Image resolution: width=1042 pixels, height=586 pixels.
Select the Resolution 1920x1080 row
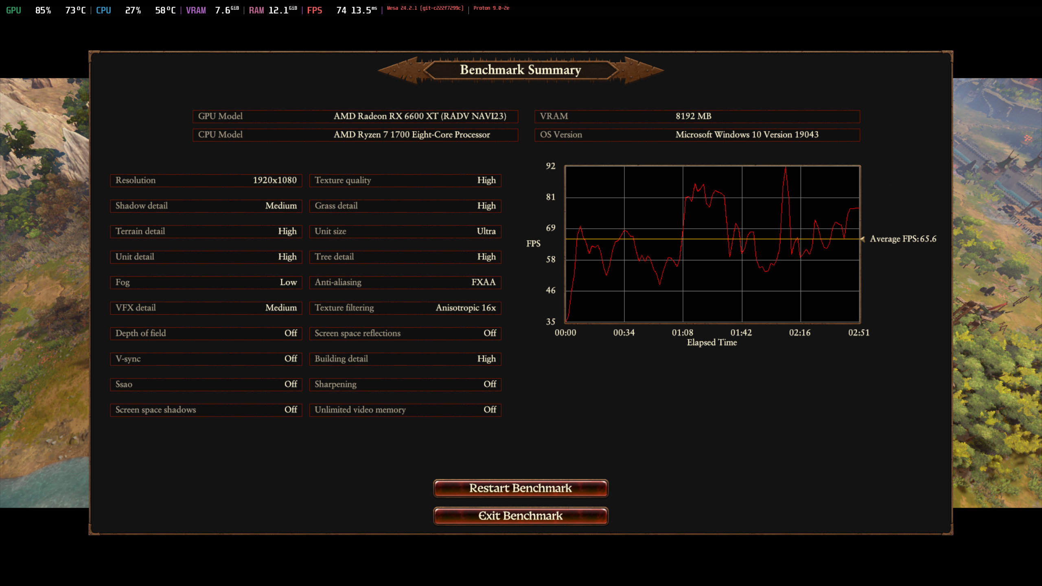pos(206,180)
